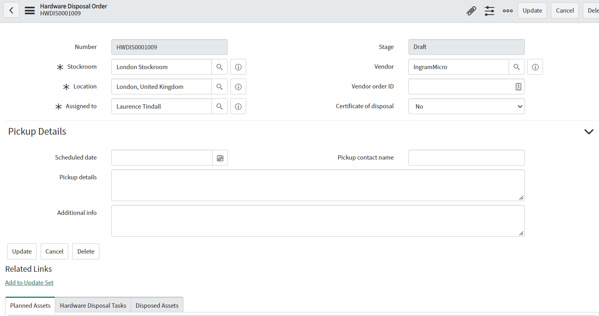This screenshot has width=599, height=316.
Task: Select the Planned Assets tab
Action: pos(30,305)
